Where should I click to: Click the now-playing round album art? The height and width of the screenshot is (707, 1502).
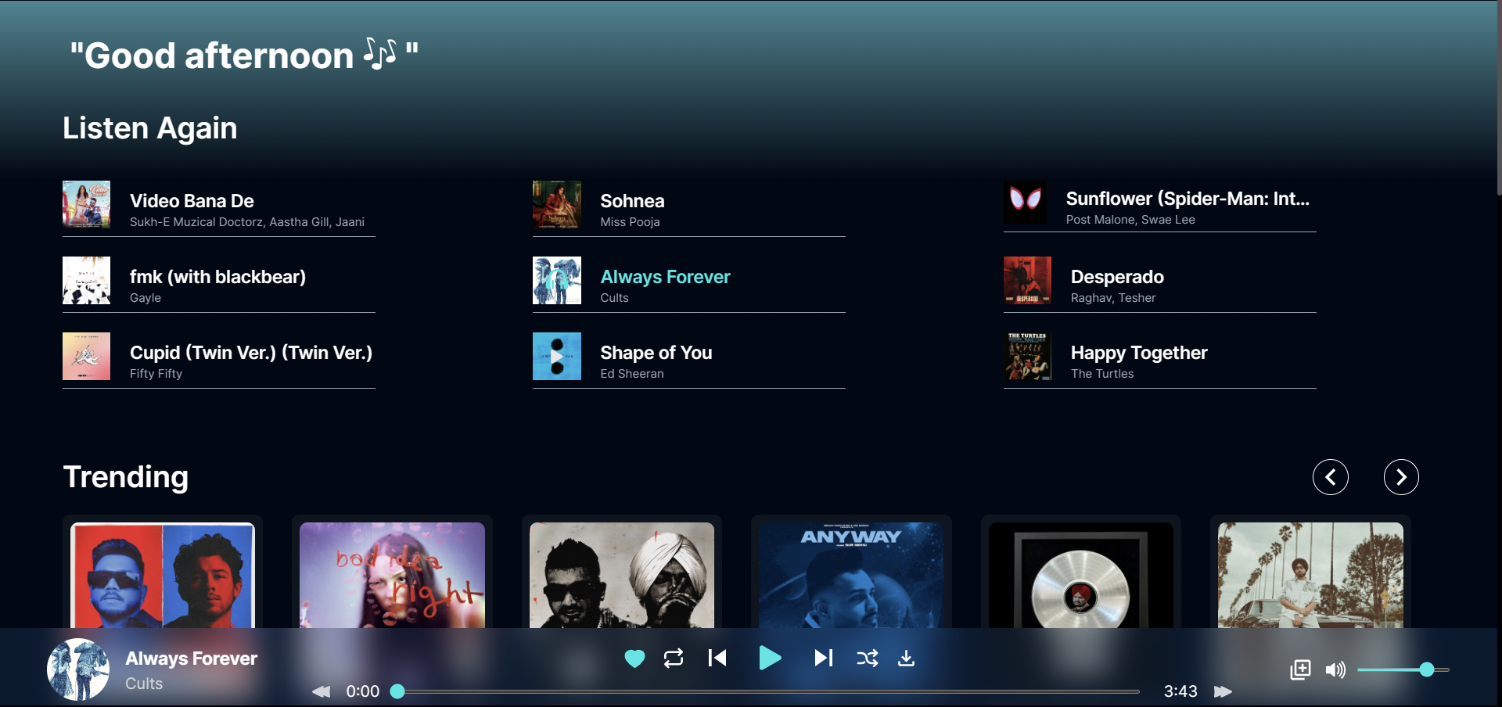tap(78, 669)
